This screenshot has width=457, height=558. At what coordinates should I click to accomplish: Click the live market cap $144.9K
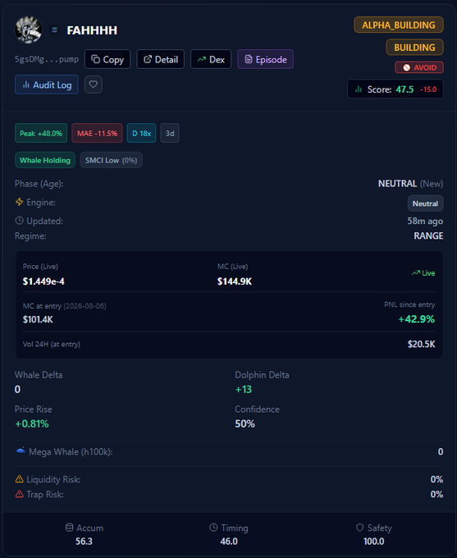(x=235, y=281)
